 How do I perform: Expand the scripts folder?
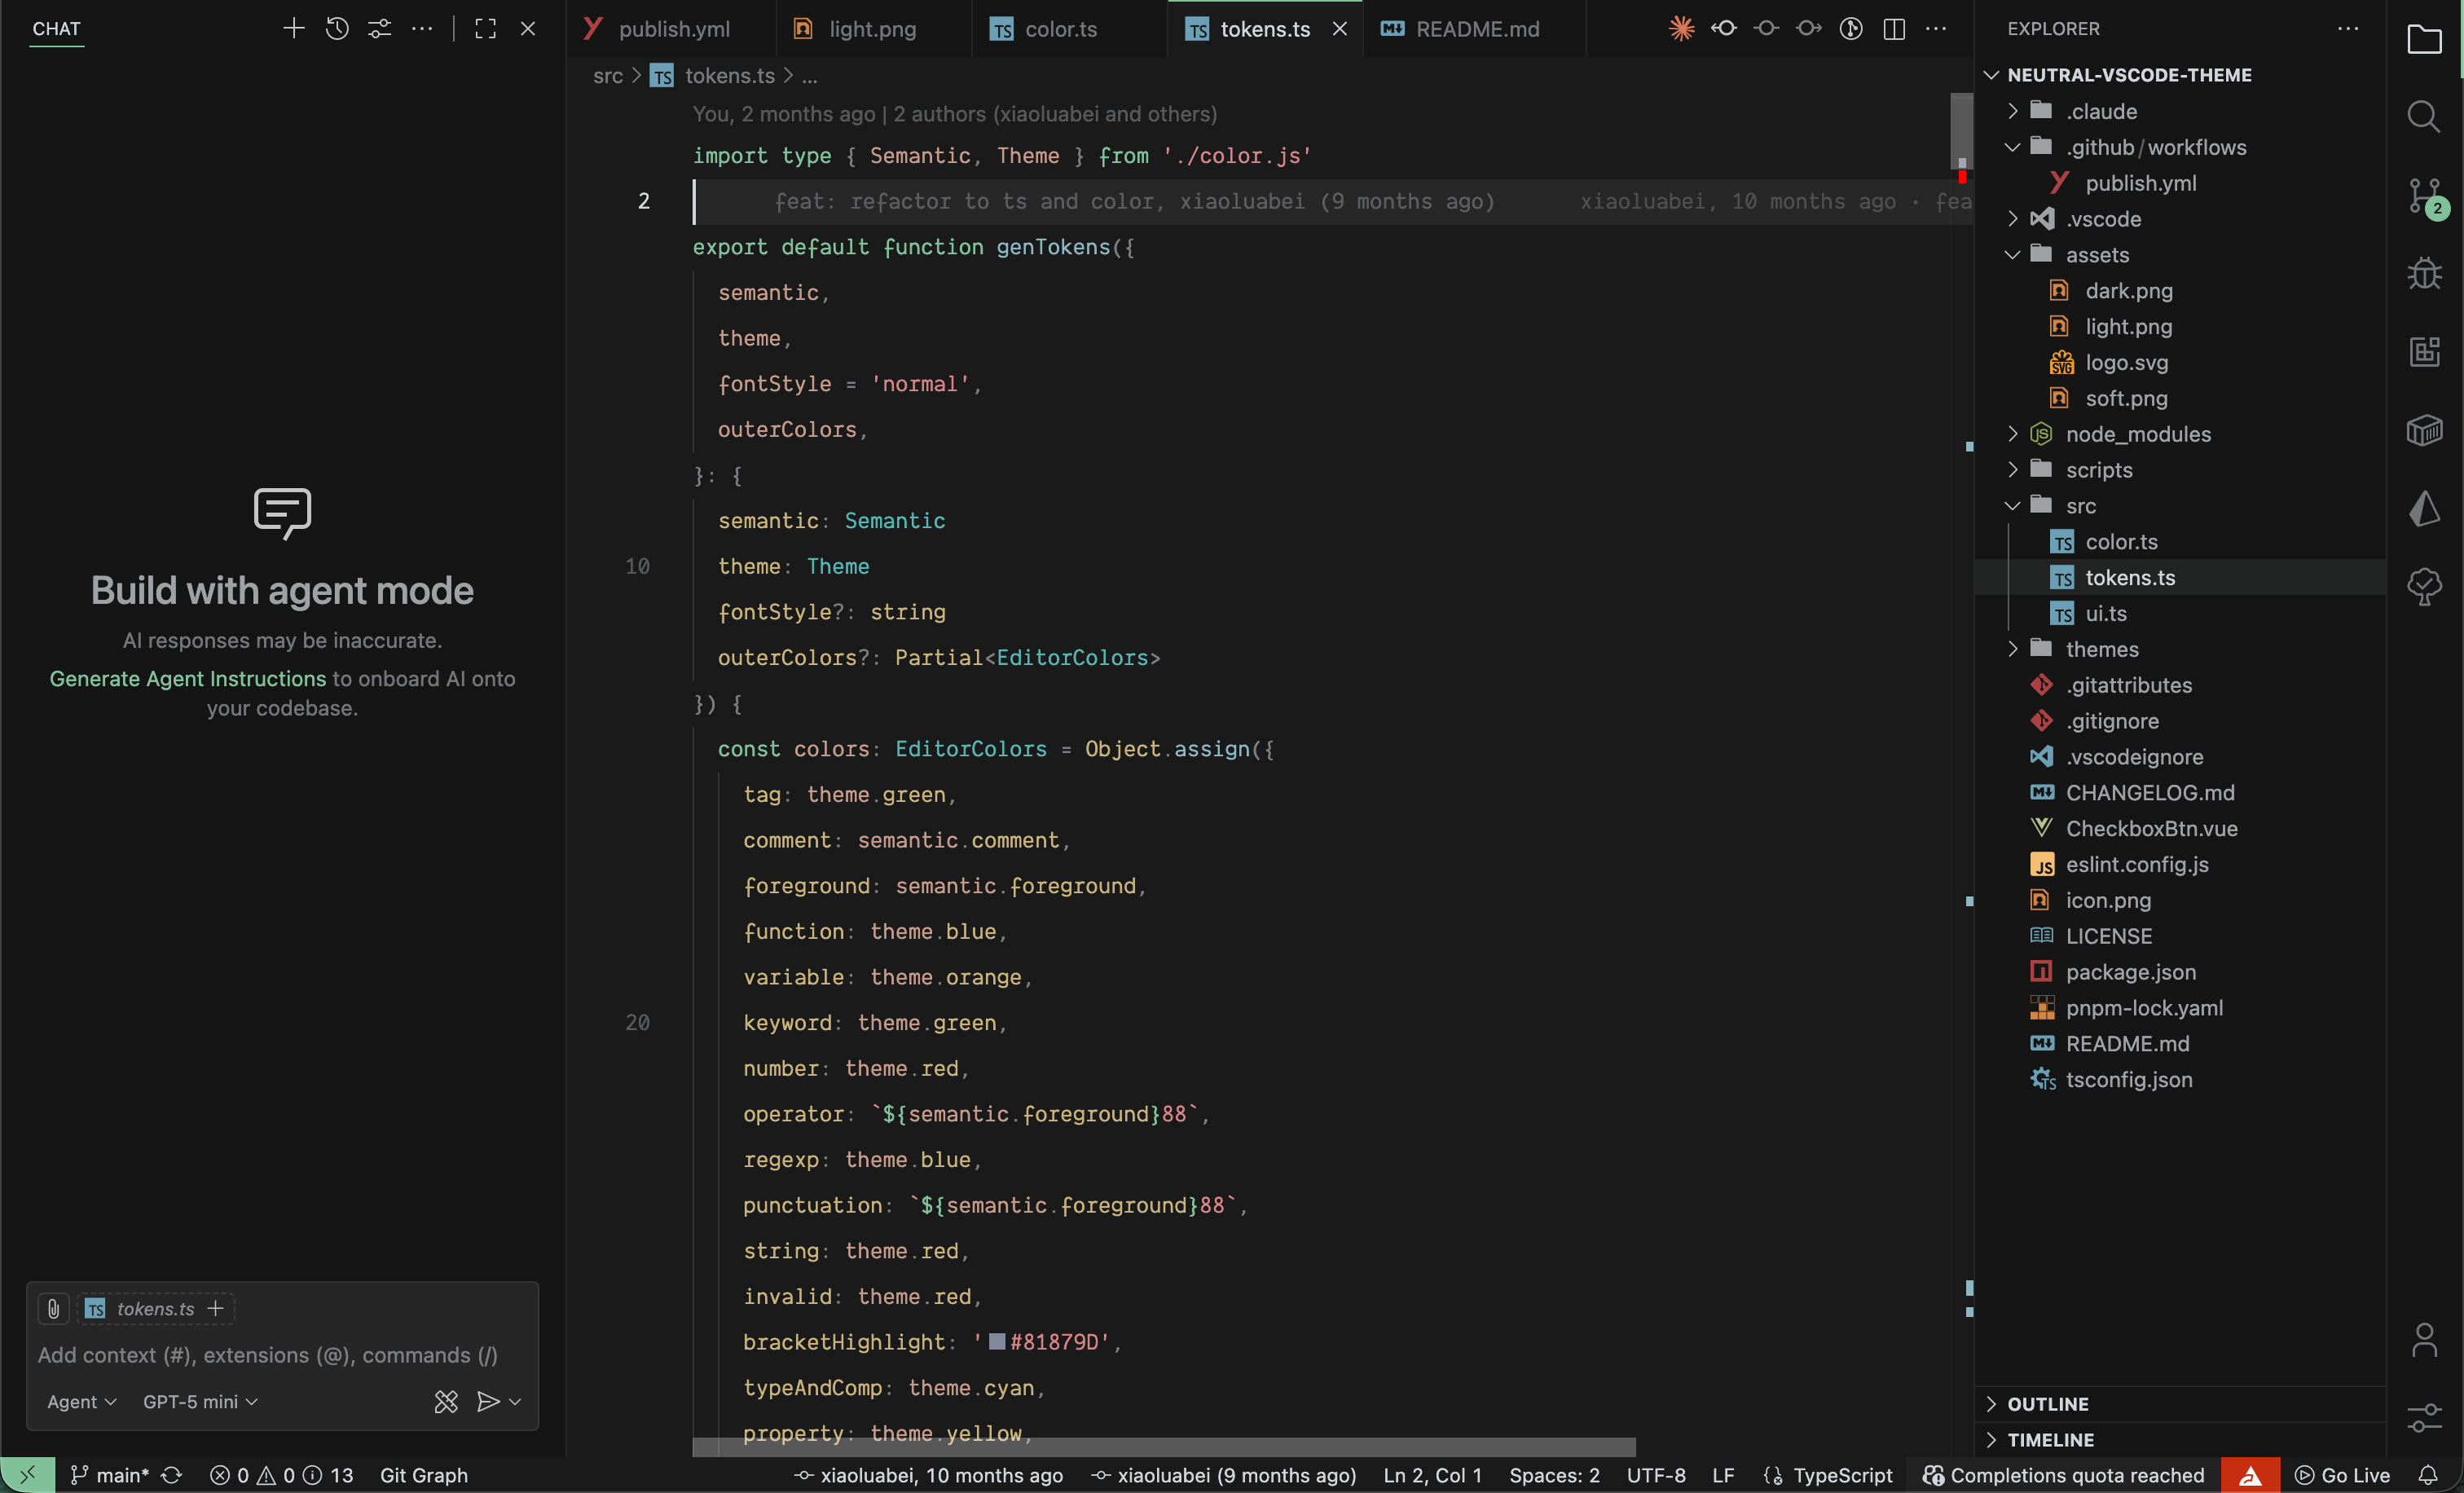2181,470
